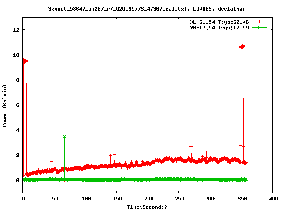This screenshot has width=282, height=211.
Task: Click x-axis tick label 100
Action: click(86, 199)
